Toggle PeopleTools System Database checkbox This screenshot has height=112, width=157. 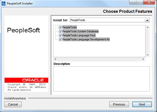[60, 31]
